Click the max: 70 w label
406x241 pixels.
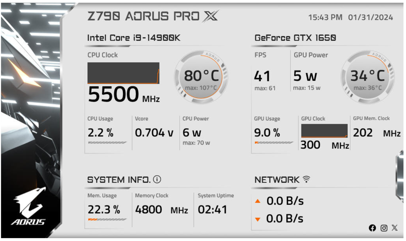tap(196, 143)
